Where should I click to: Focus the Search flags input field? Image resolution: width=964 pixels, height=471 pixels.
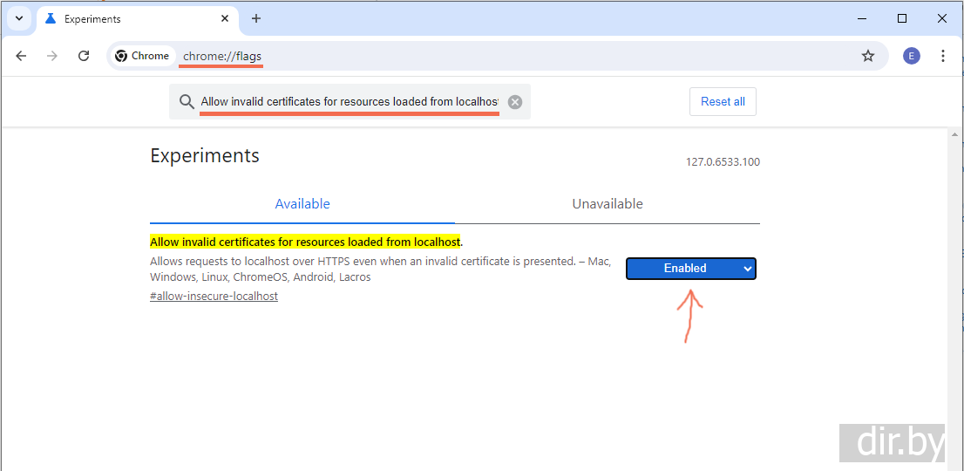(350, 101)
